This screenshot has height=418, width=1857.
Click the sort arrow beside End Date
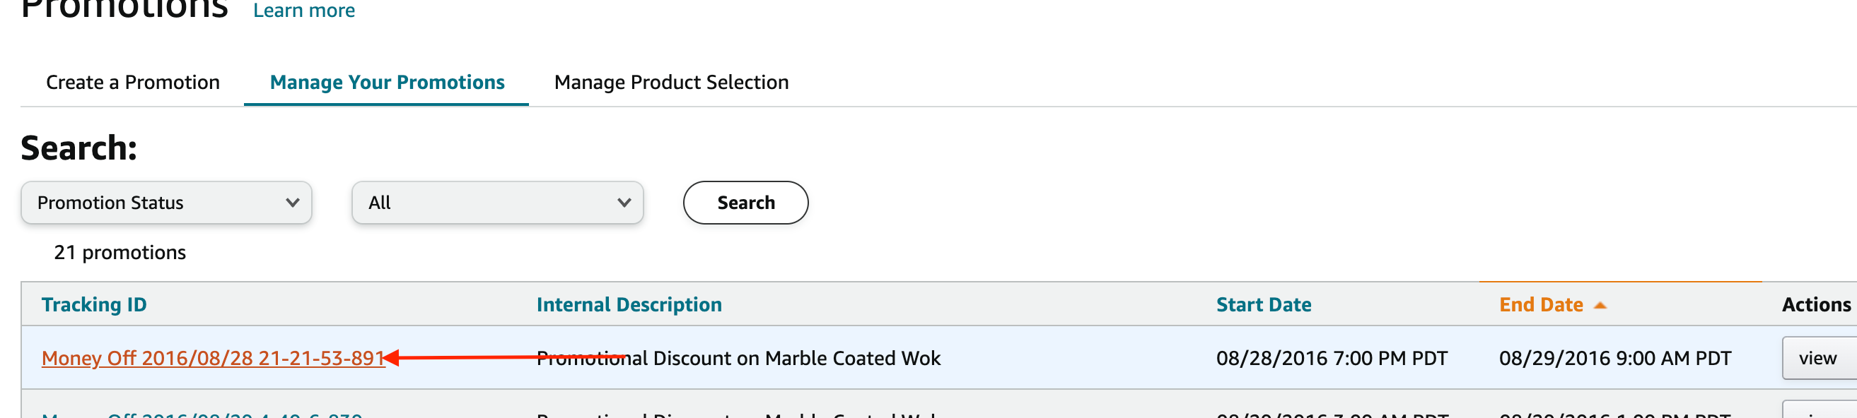1600,306
